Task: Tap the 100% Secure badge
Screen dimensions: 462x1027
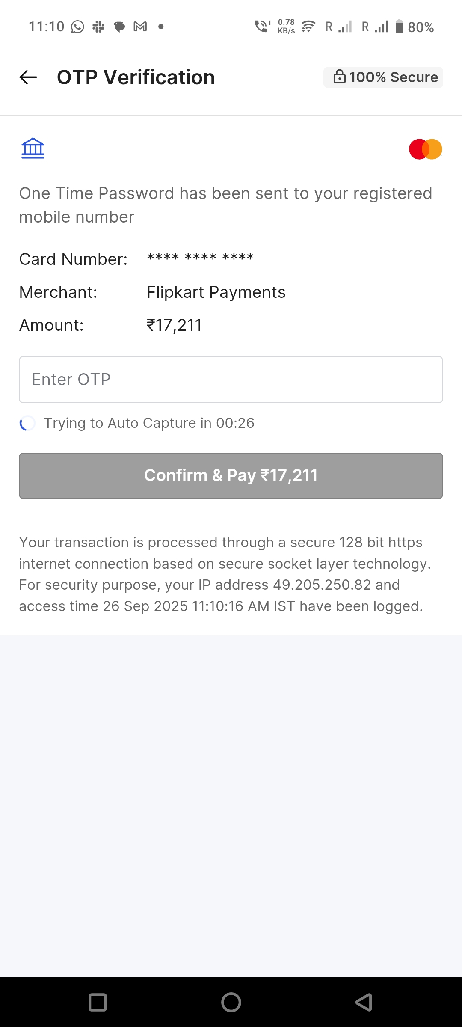Action: (383, 77)
